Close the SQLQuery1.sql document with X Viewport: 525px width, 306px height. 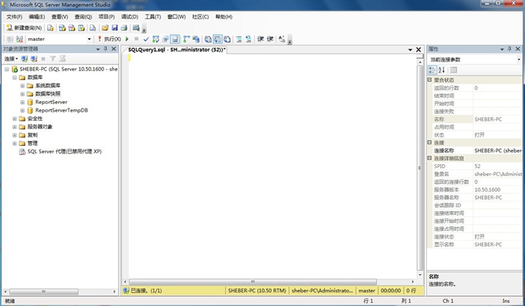pyautogui.click(x=418, y=49)
